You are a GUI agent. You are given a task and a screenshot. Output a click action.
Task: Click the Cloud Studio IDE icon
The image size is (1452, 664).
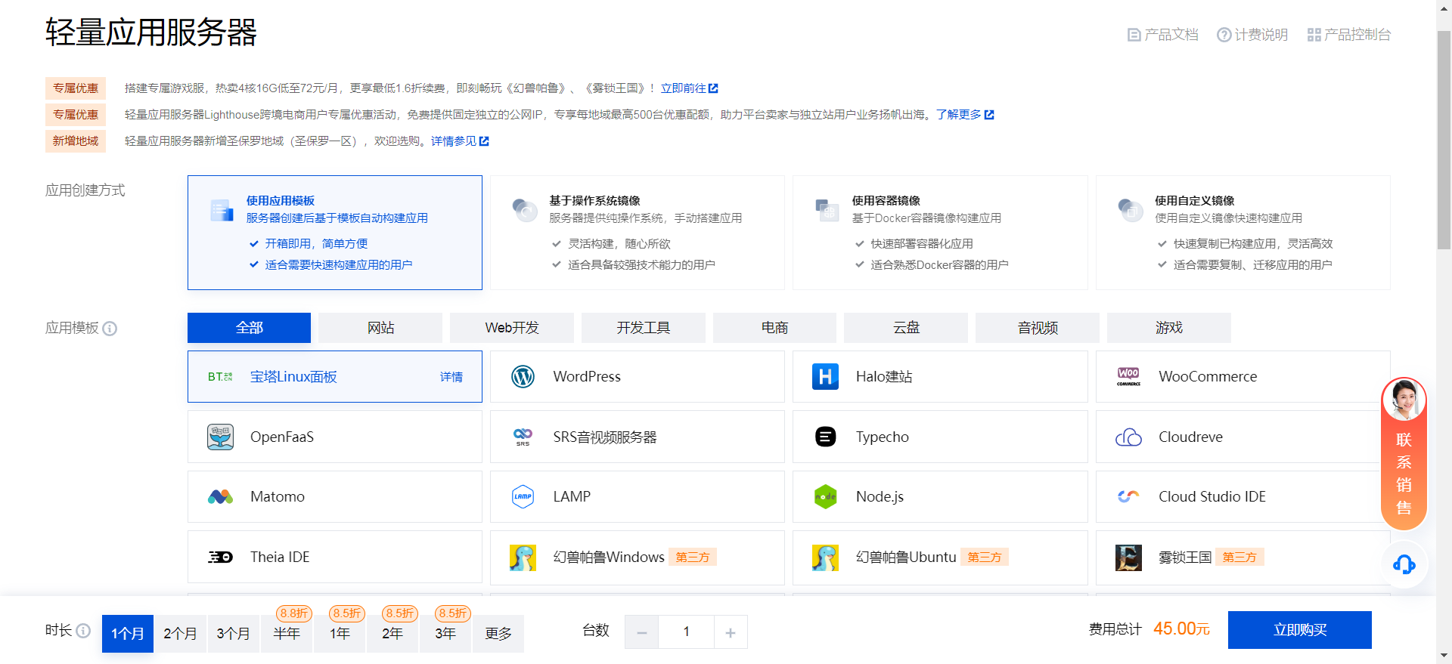point(1128,496)
